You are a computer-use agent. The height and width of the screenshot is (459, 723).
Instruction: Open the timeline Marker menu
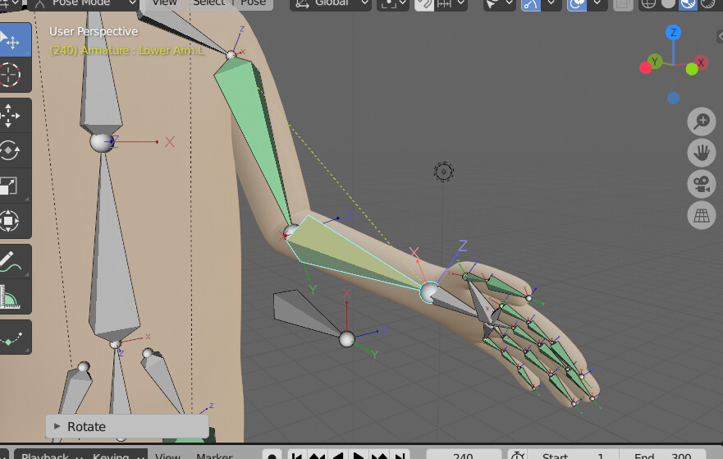tap(214, 456)
